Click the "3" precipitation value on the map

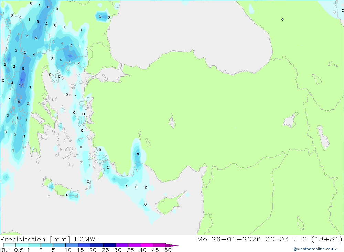click(71, 45)
